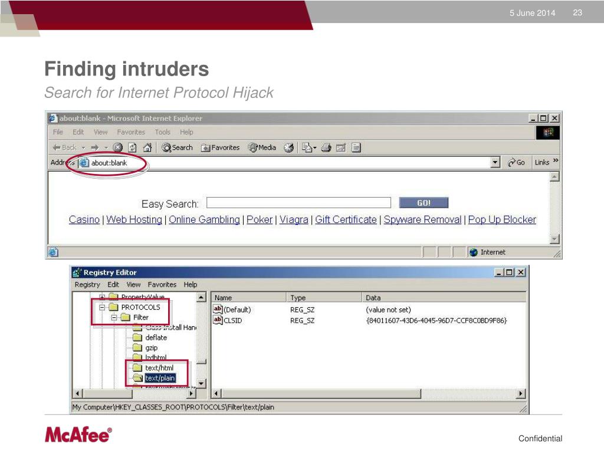Open the Help menu in Registry Editor
604x453 pixels.
pyautogui.click(x=191, y=285)
